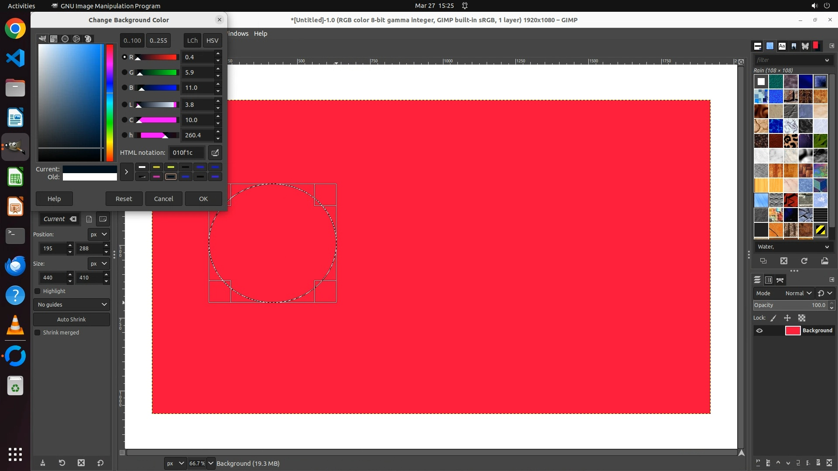Screen dimensions: 838x471
Task: Open the Paths tab icon
Action: click(x=780, y=280)
